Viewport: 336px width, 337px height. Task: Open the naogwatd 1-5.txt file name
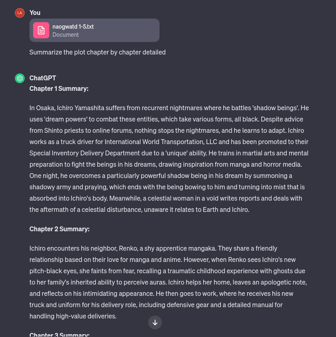(73, 27)
